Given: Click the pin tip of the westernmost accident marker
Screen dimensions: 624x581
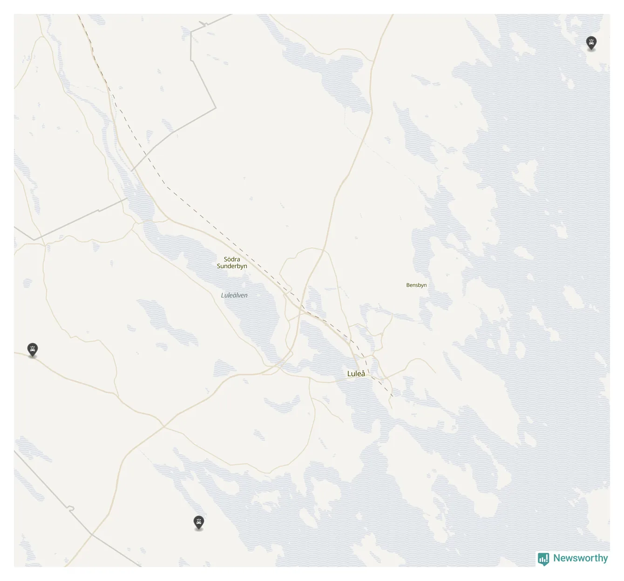Looking at the screenshot, I should (x=32, y=357).
